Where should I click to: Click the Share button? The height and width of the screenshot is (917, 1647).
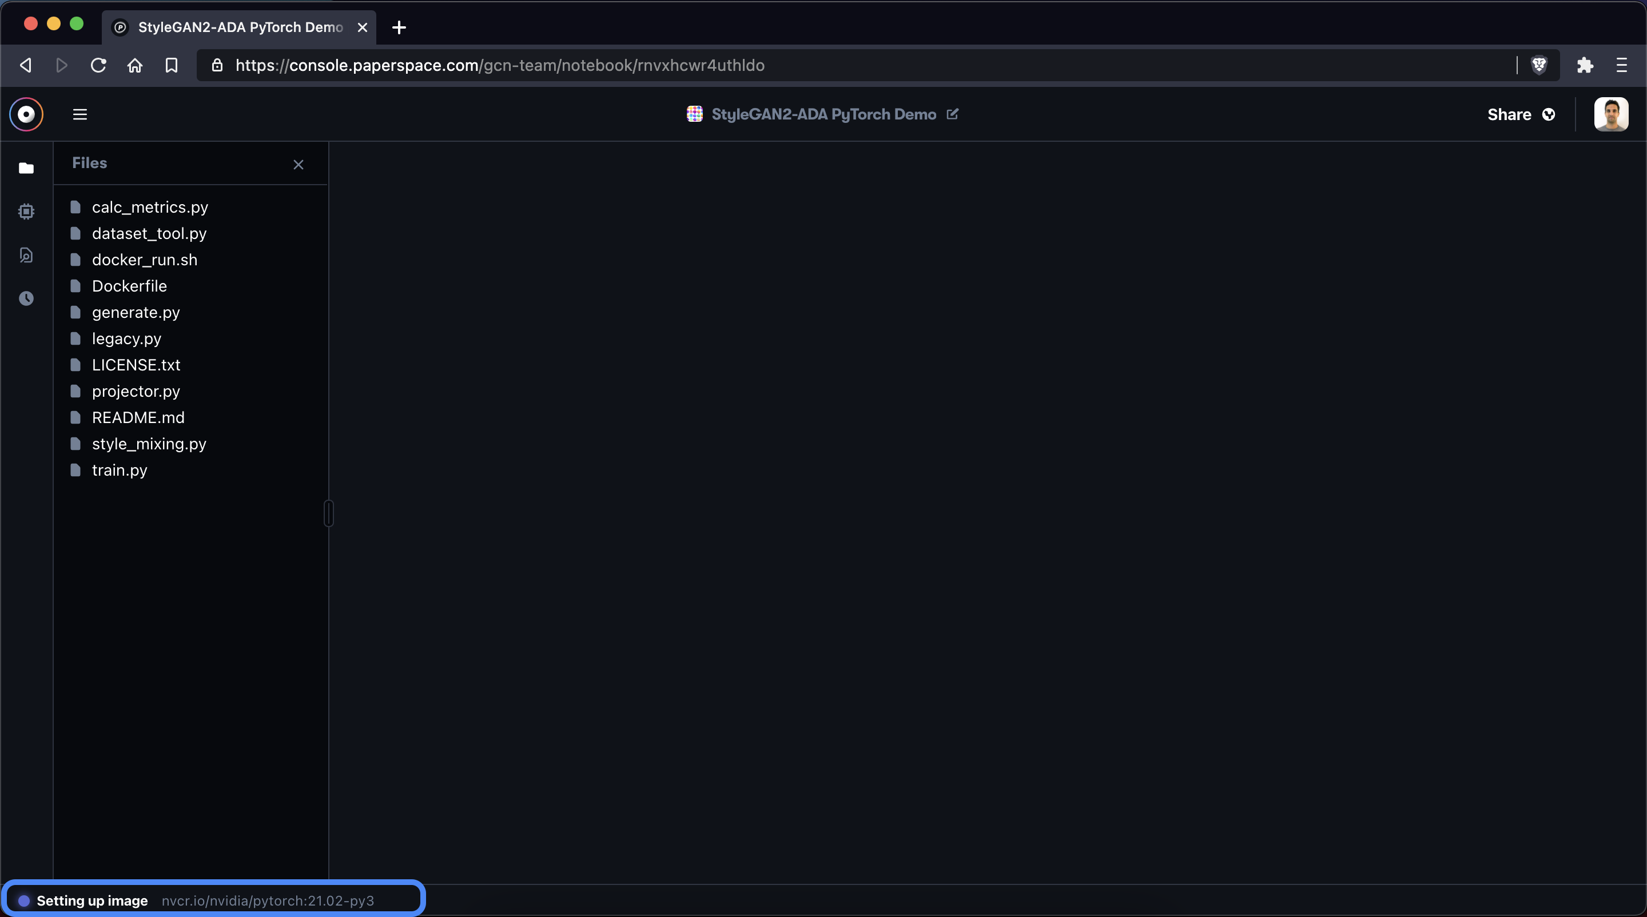pos(1509,114)
